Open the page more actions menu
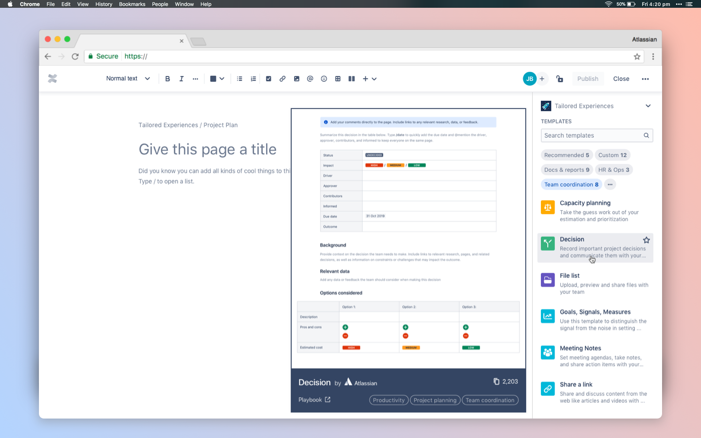 tap(645, 79)
